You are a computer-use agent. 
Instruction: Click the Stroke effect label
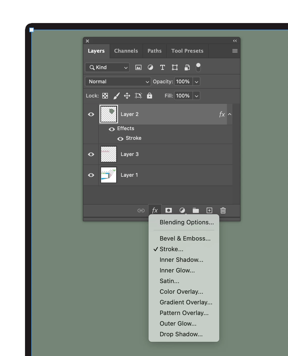(x=134, y=138)
